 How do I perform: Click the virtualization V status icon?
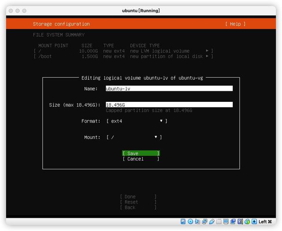coord(240,221)
